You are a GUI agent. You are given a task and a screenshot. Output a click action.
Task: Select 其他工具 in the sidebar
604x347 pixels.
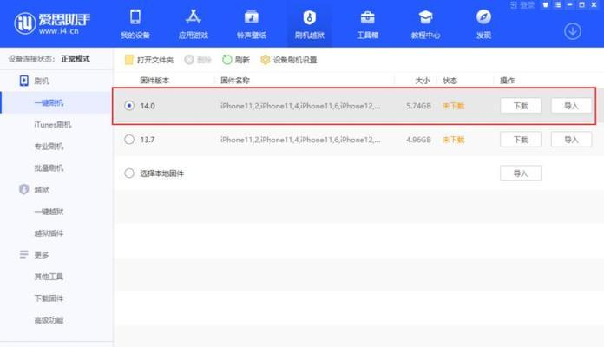point(49,277)
